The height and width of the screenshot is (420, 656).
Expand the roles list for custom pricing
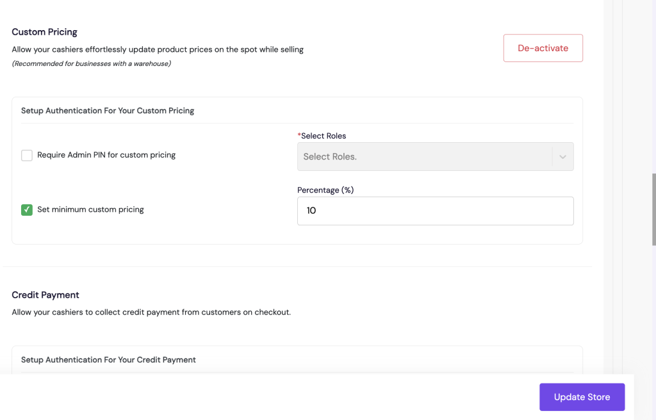tap(435, 156)
